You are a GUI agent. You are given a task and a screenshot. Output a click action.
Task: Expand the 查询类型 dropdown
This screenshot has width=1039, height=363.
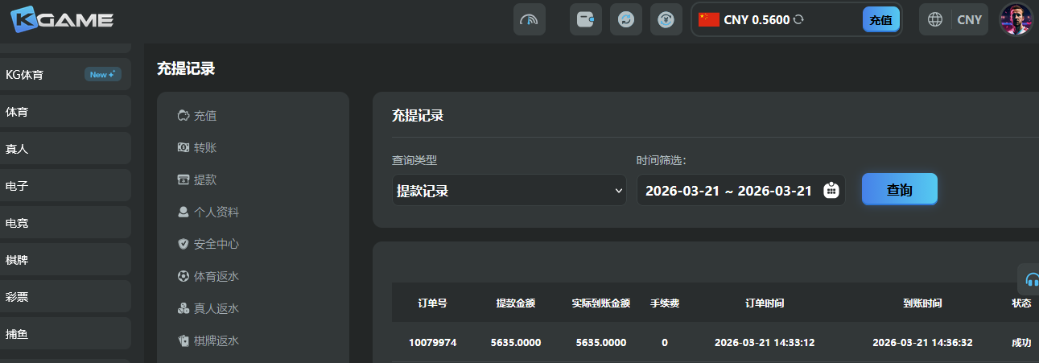pyautogui.click(x=509, y=191)
